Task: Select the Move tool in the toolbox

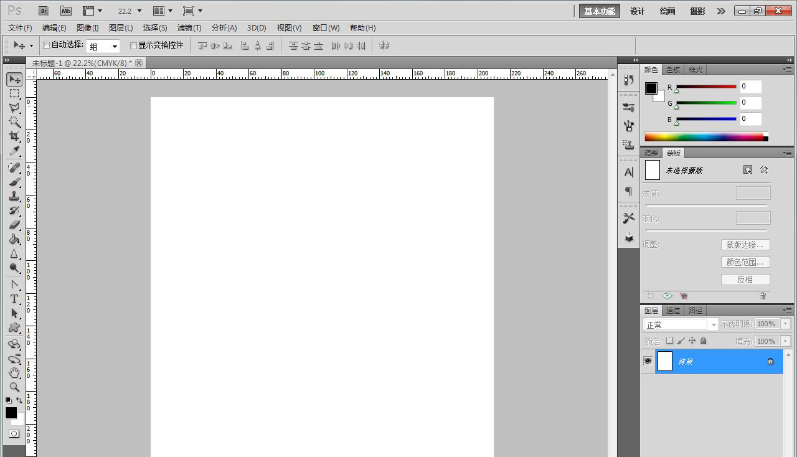Action: 14,79
